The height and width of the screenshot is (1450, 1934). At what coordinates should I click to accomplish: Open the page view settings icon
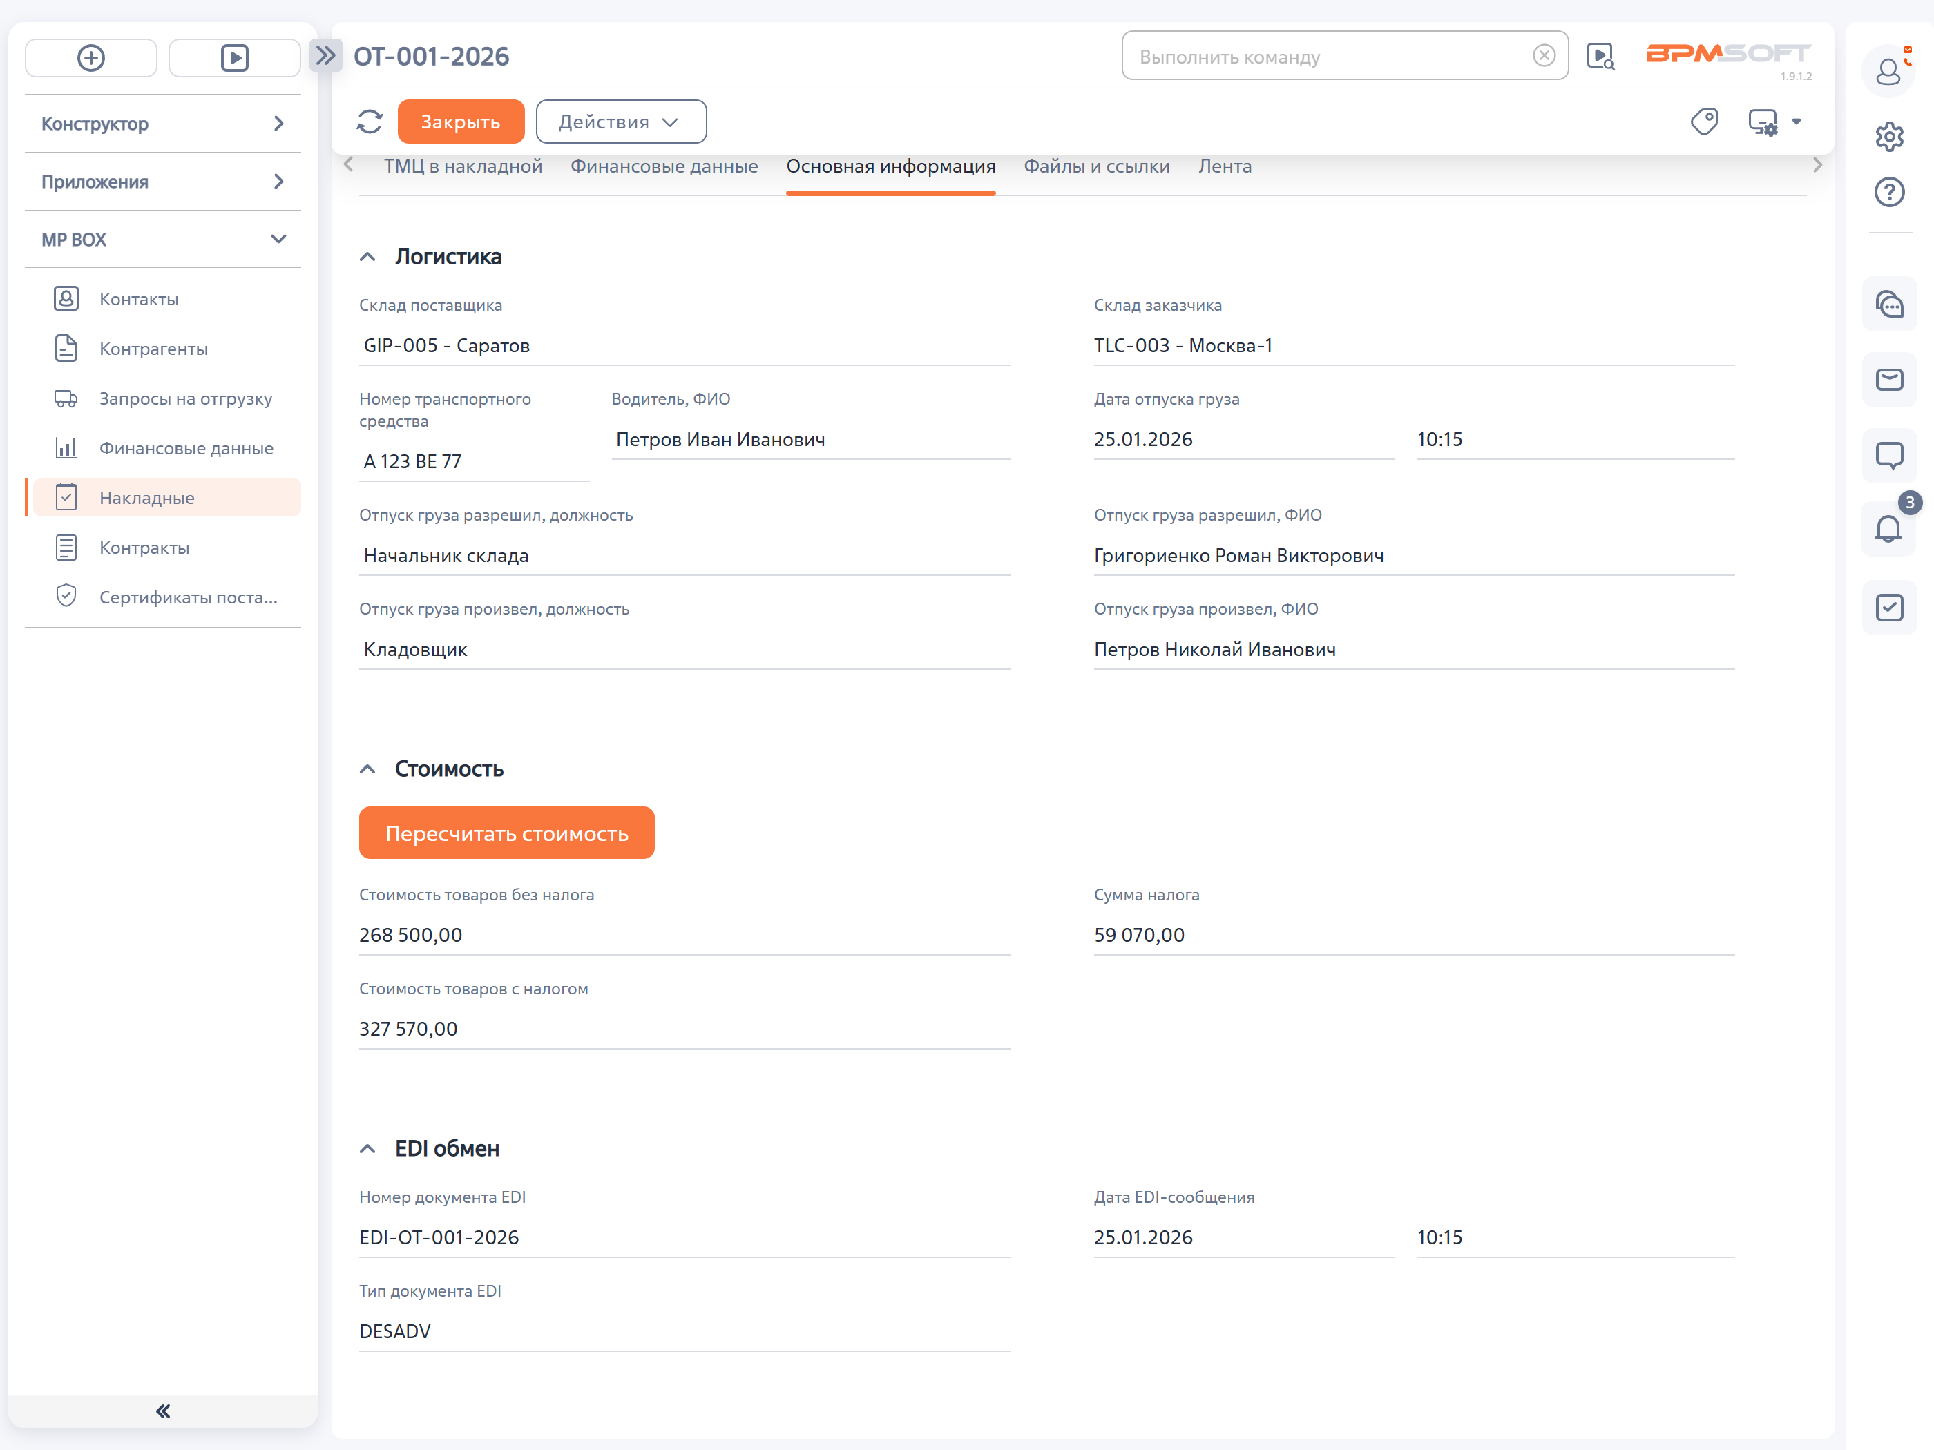1763,122
